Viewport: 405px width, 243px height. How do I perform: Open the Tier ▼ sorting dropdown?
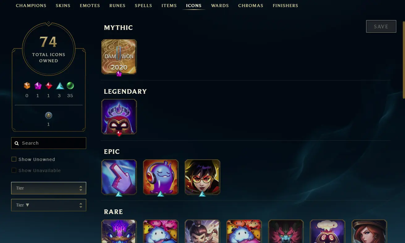[49, 205]
